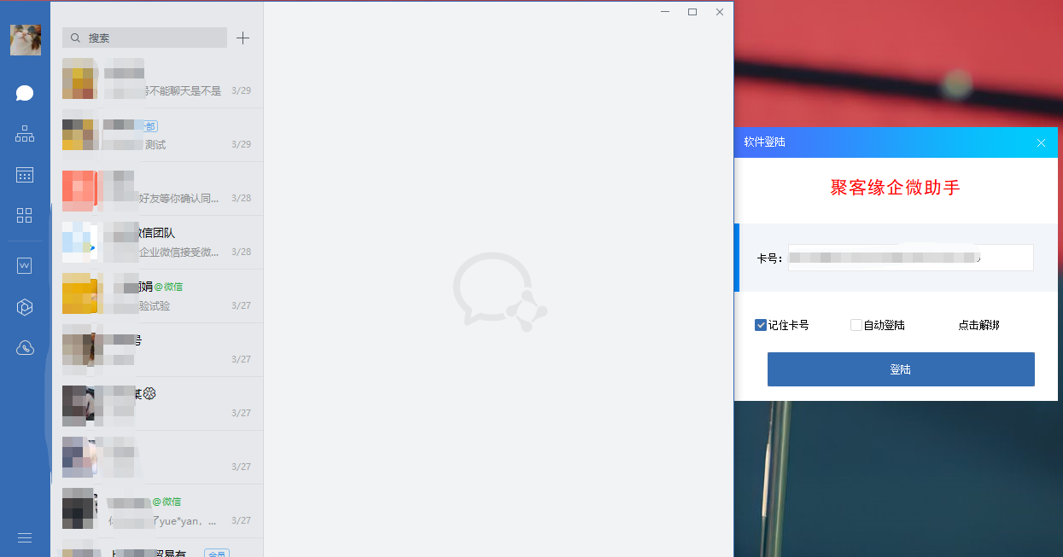Screen dimensions: 1063x557
Task: Select the @微信 chat previewing 验试验
Action: coord(157,296)
